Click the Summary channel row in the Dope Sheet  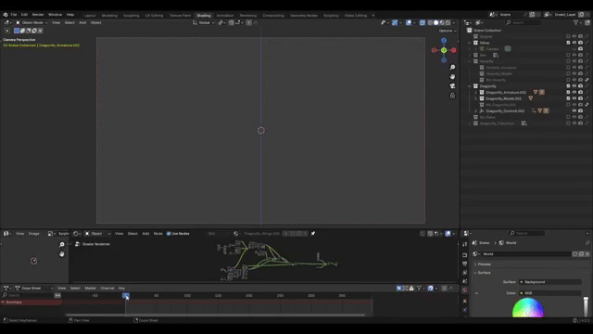[x=32, y=302]
